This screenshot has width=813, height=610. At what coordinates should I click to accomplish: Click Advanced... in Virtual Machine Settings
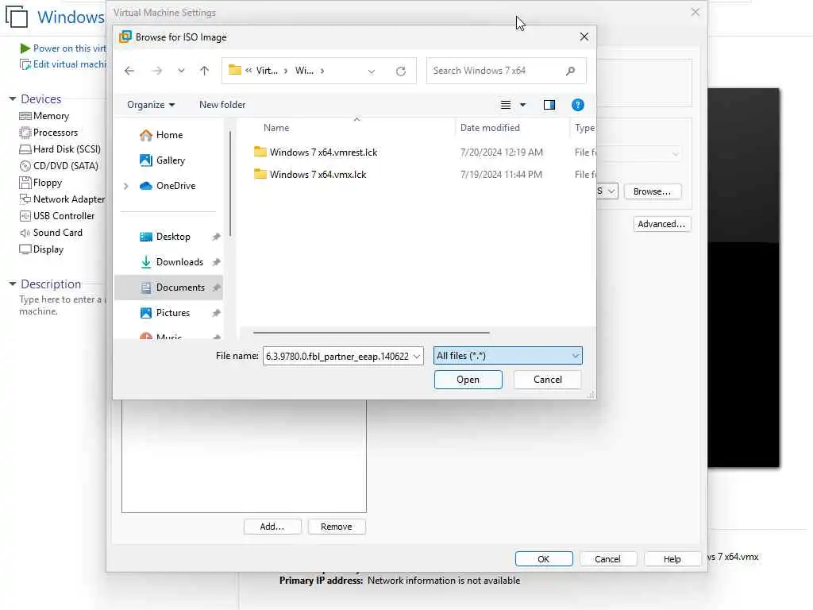pos(661,224)
